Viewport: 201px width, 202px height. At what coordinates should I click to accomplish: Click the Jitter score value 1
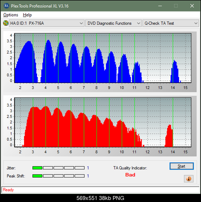pyautogui.click(x=88, y=168)
